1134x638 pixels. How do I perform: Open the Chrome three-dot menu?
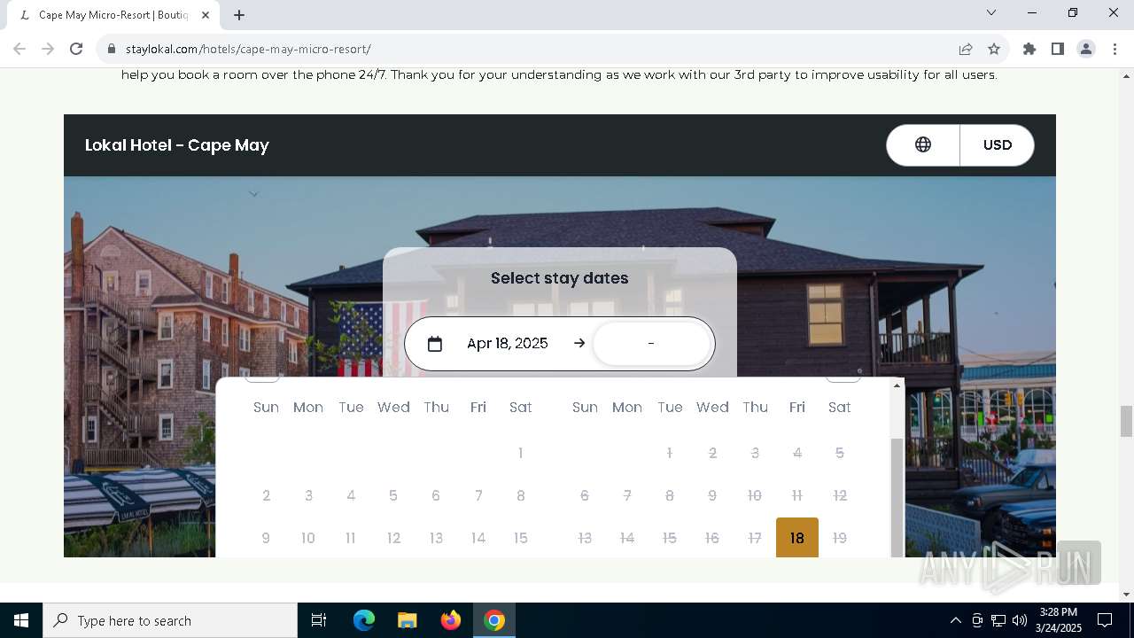[1115, 49]
